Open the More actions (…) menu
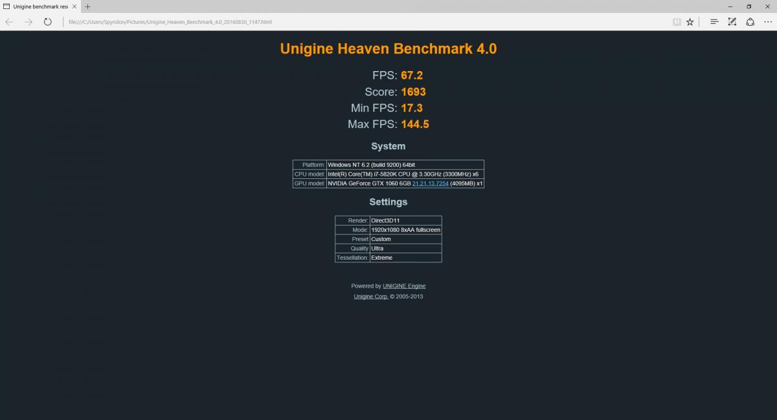 768,21
